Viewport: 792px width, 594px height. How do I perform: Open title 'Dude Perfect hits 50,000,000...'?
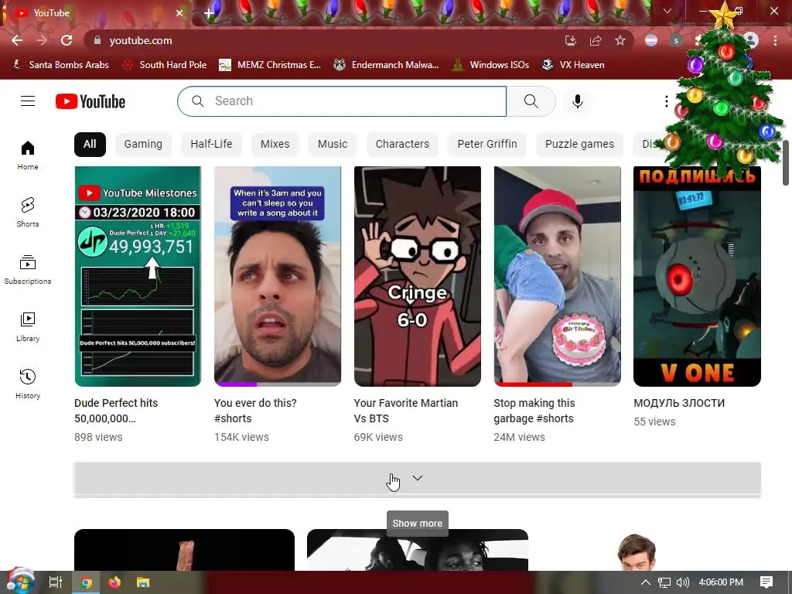coord(116,411)
